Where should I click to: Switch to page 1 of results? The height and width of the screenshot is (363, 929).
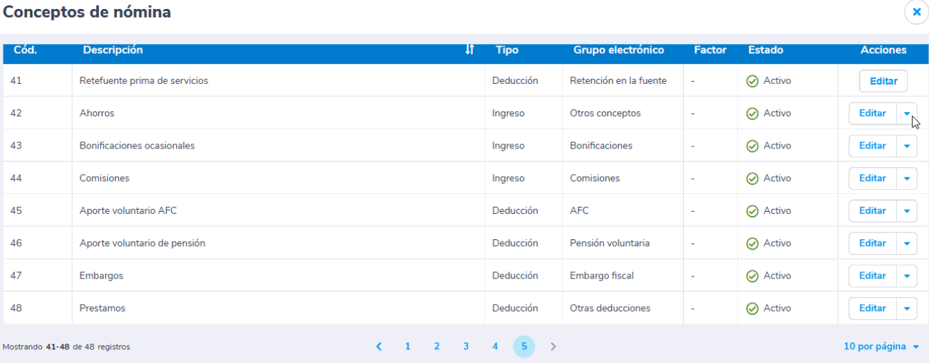(x=407, y=346)
